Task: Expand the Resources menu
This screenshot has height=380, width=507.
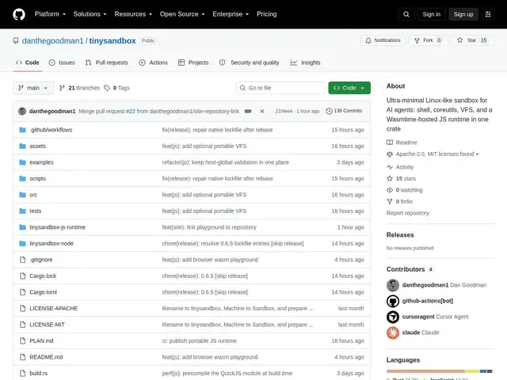Action: pos(133,14)
